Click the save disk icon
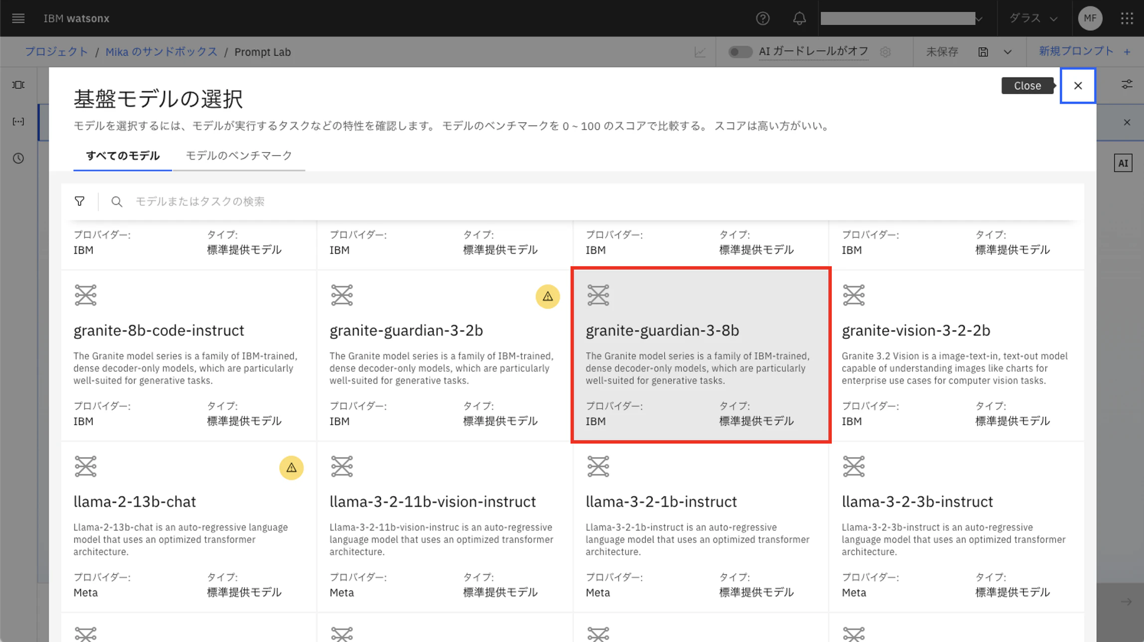Viewport: 1144px width, 642px height. point(983,52)
